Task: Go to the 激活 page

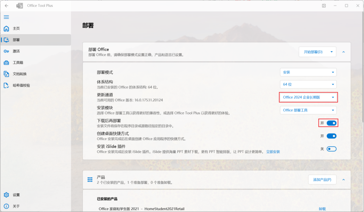Action: [x=36, y=51]
